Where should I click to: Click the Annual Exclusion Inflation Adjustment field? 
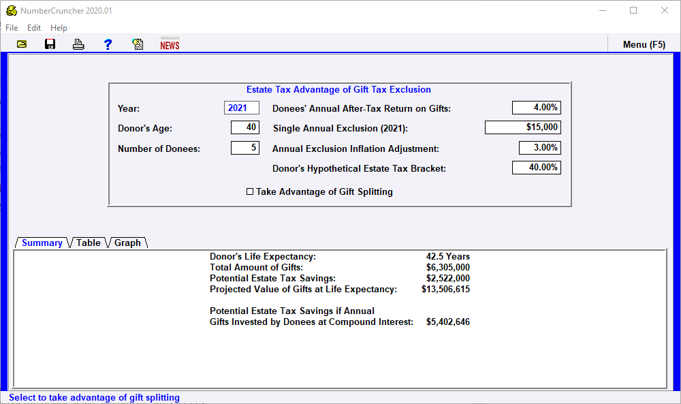click(540, 148)
